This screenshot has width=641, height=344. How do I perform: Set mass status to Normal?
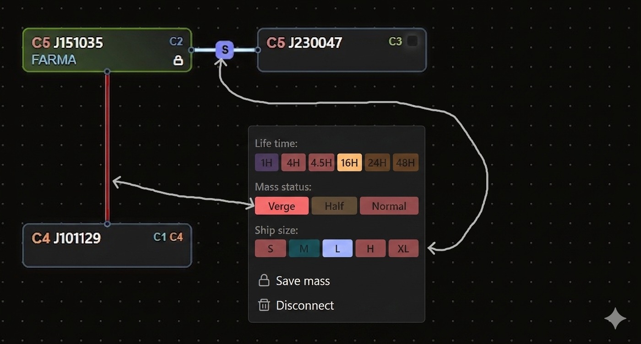pos(389,206)
